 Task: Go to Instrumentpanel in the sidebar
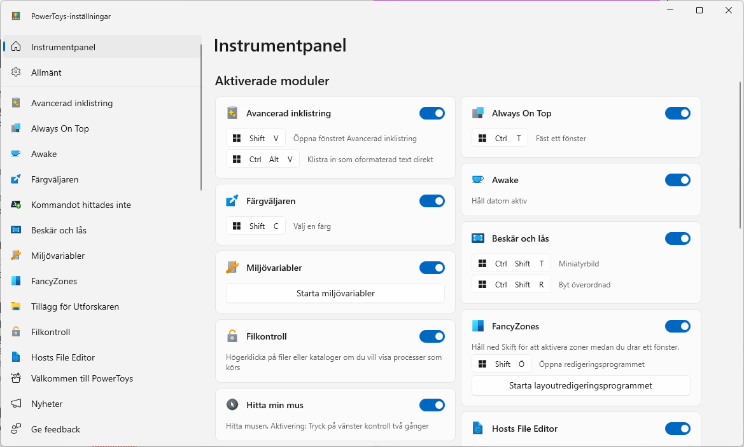click(63, 47)
